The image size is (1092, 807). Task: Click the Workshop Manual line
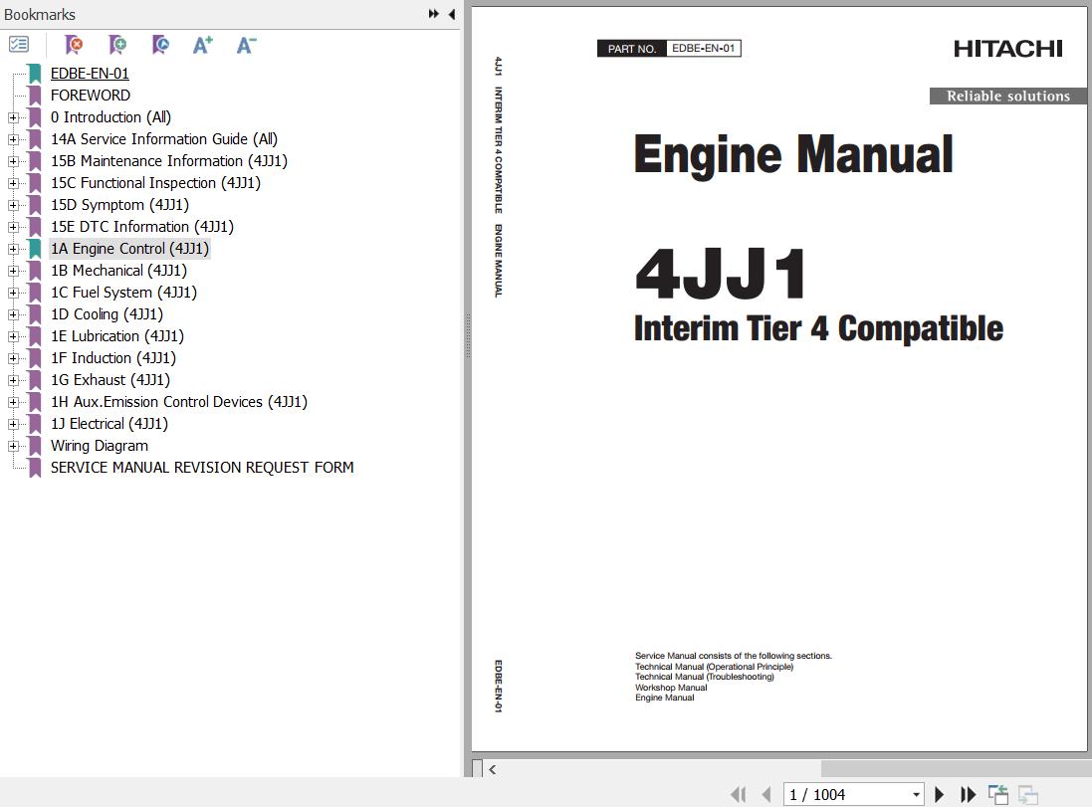[671, 688]
